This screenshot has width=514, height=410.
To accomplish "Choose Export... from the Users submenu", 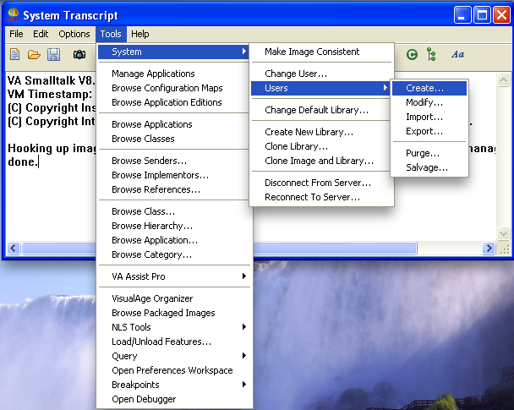I will pyautogui.click(x=429, y=131).
